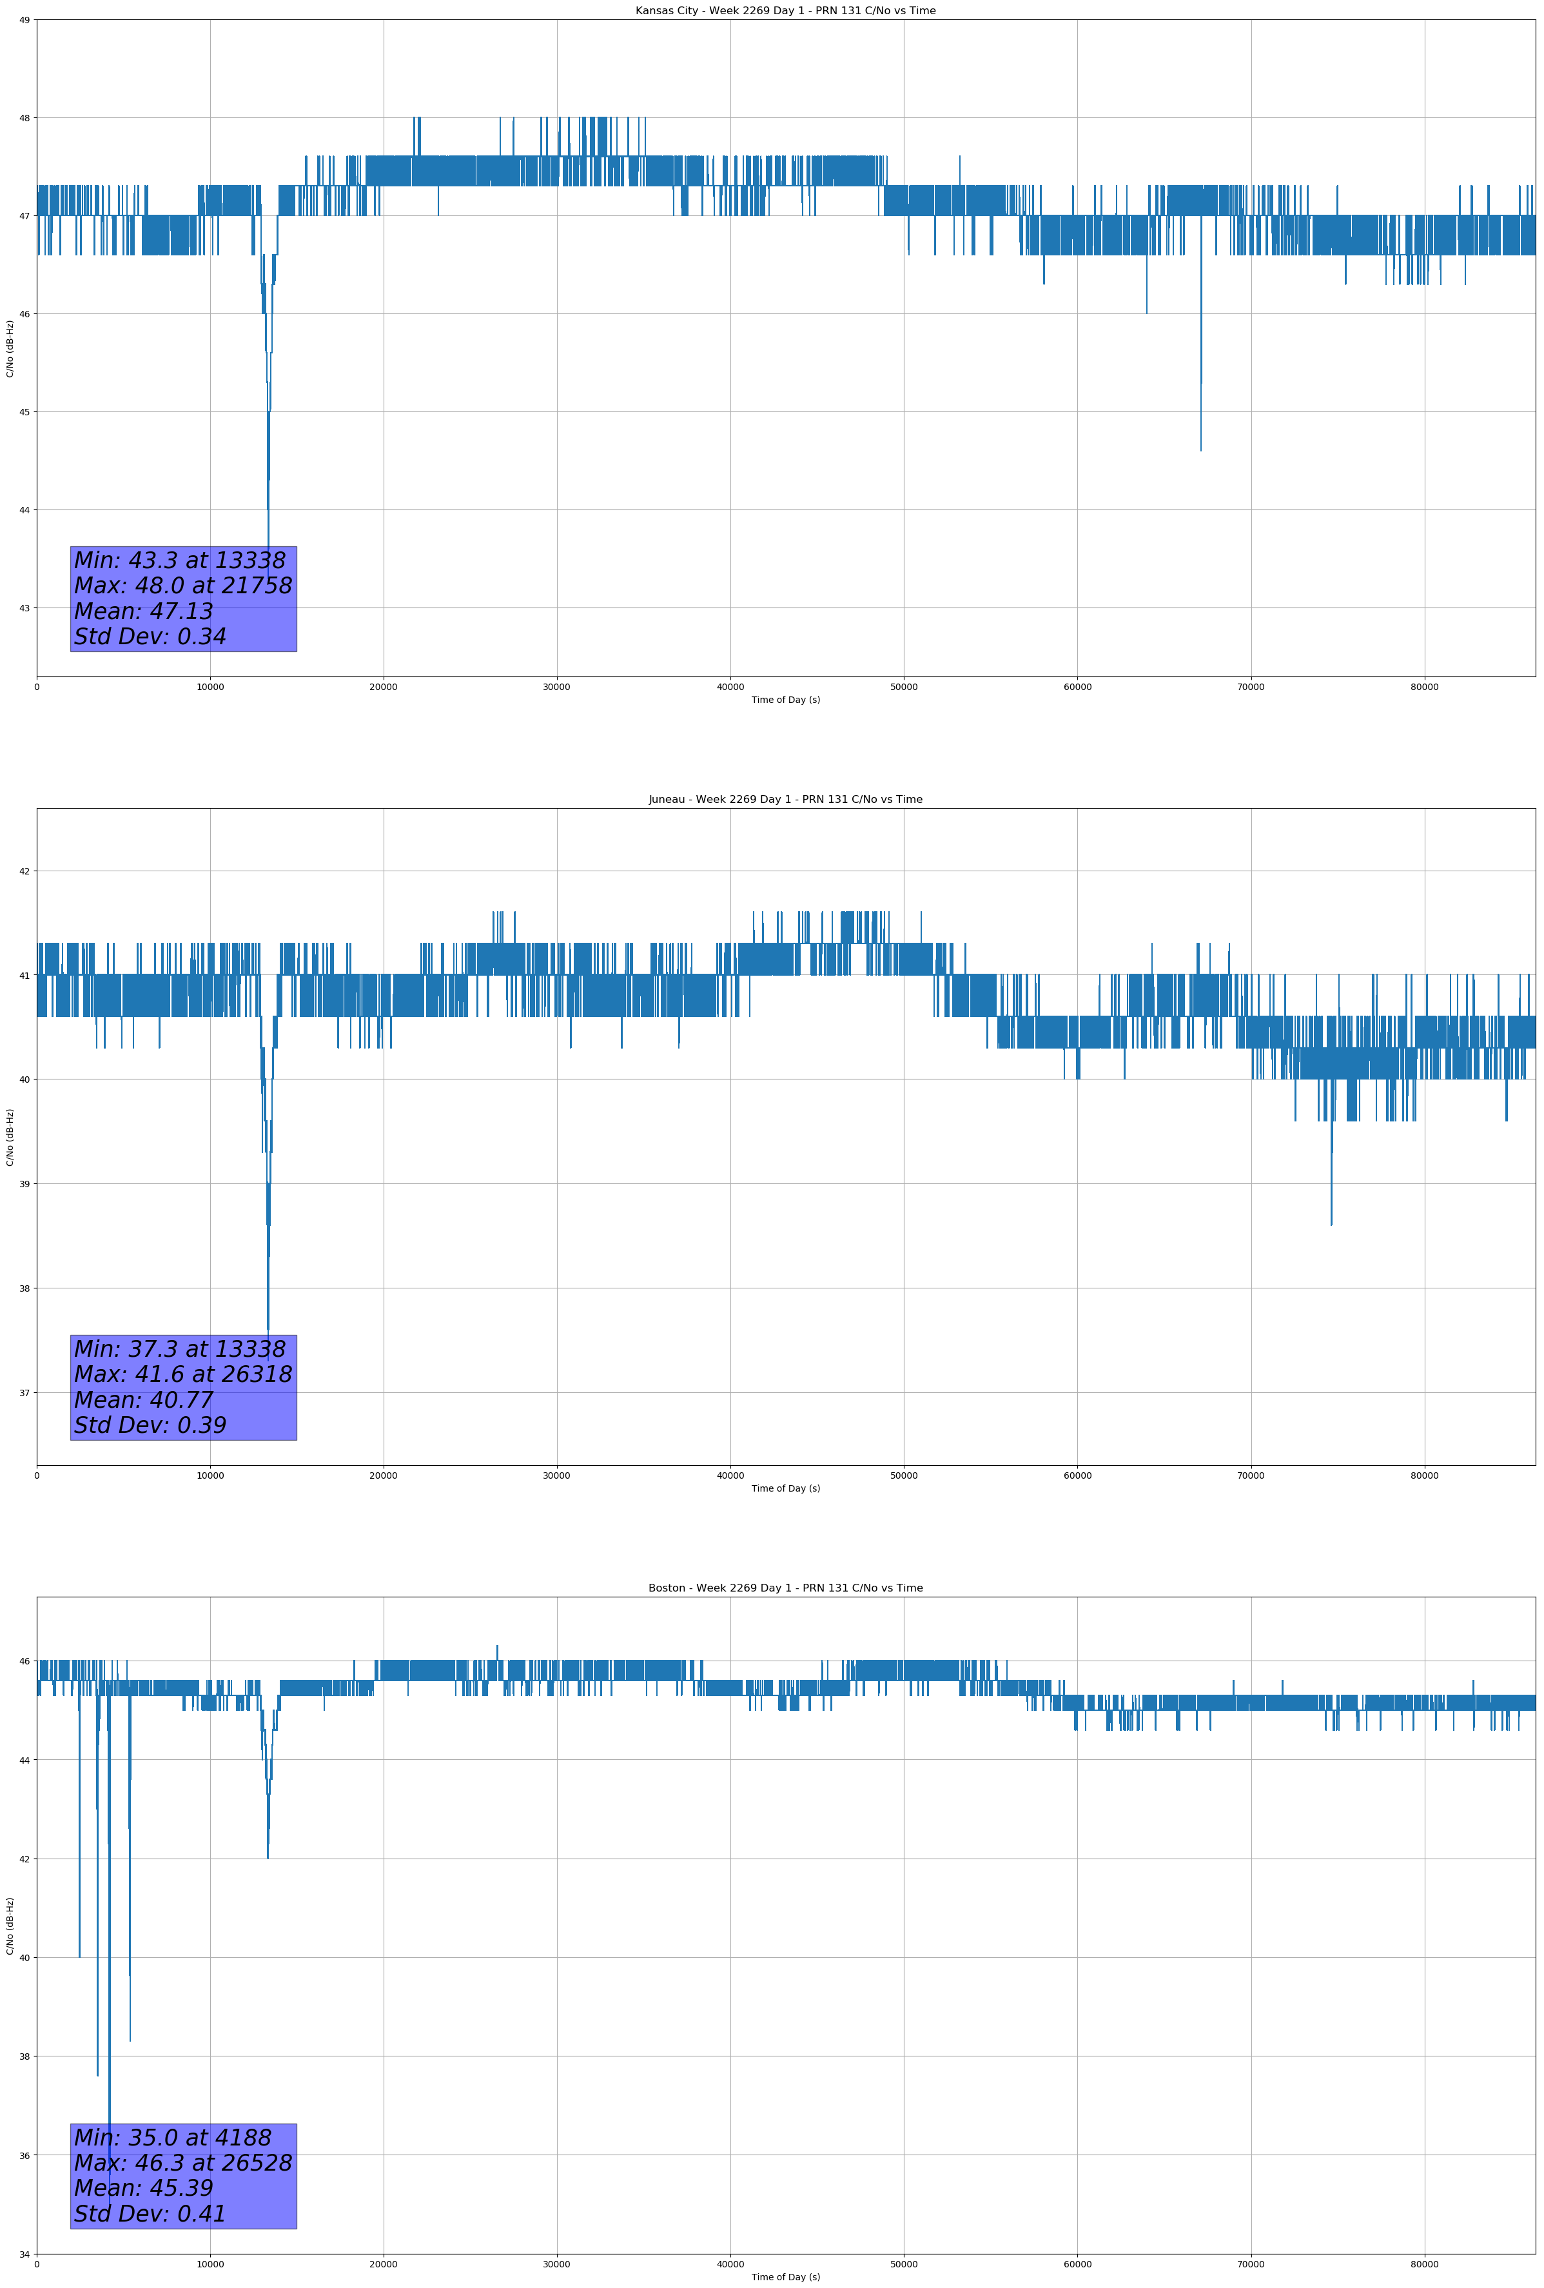
Task: Click the Juneau Time of Day axis label
Action: click(785, 1488)
